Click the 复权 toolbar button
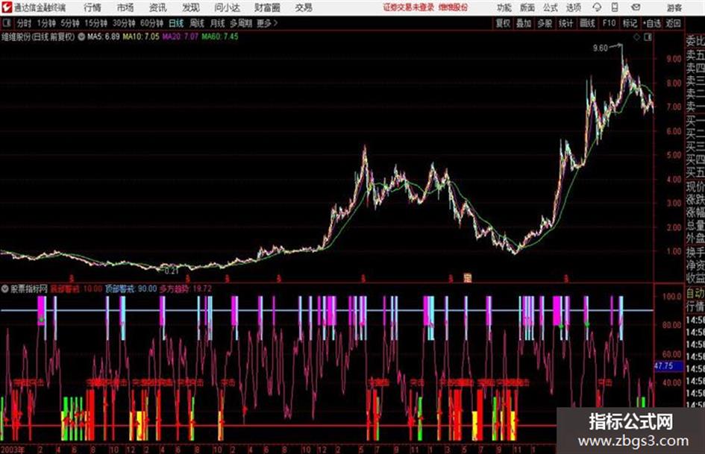Viewport: 705px width, 454px height. pos(503,23)
